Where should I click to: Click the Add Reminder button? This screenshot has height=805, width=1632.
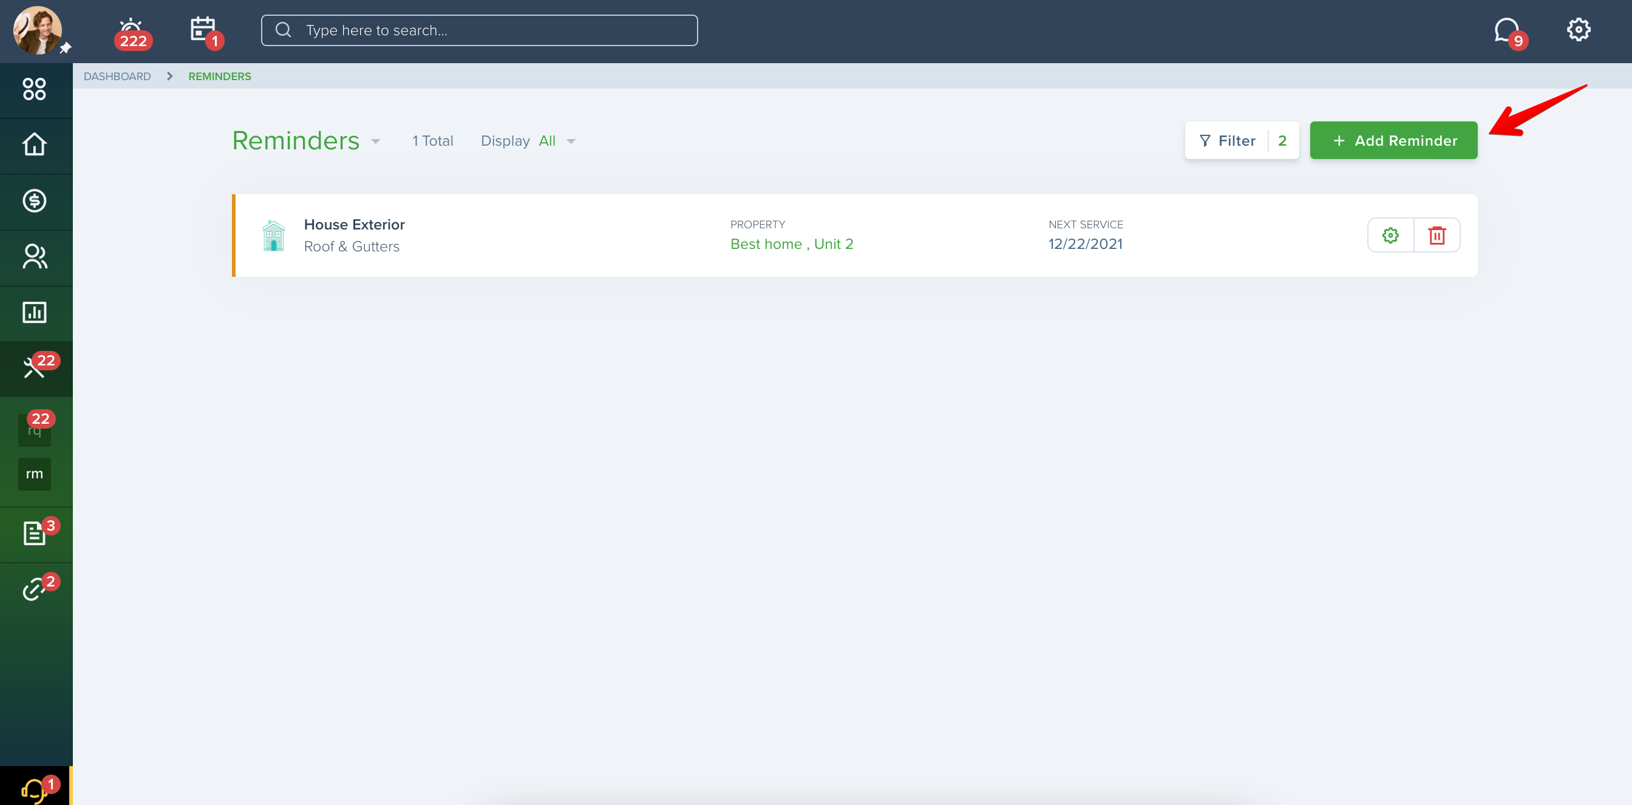pyautogui.click(x=1393, y=141)
